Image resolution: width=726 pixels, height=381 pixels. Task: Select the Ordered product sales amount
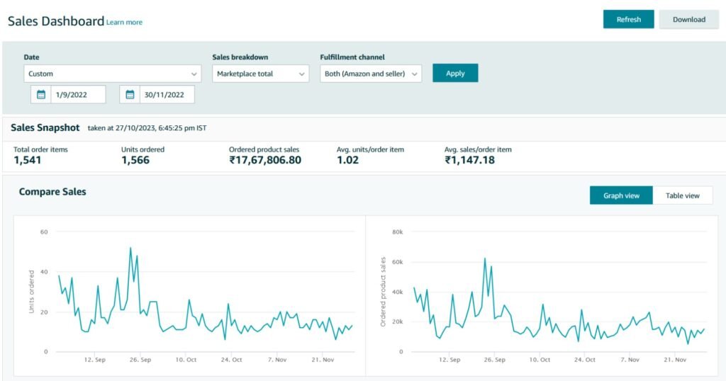point(265,160)
